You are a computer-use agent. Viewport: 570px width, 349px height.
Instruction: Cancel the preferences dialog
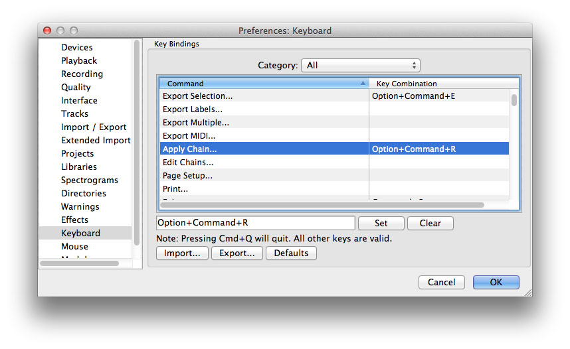coord(441,282)
